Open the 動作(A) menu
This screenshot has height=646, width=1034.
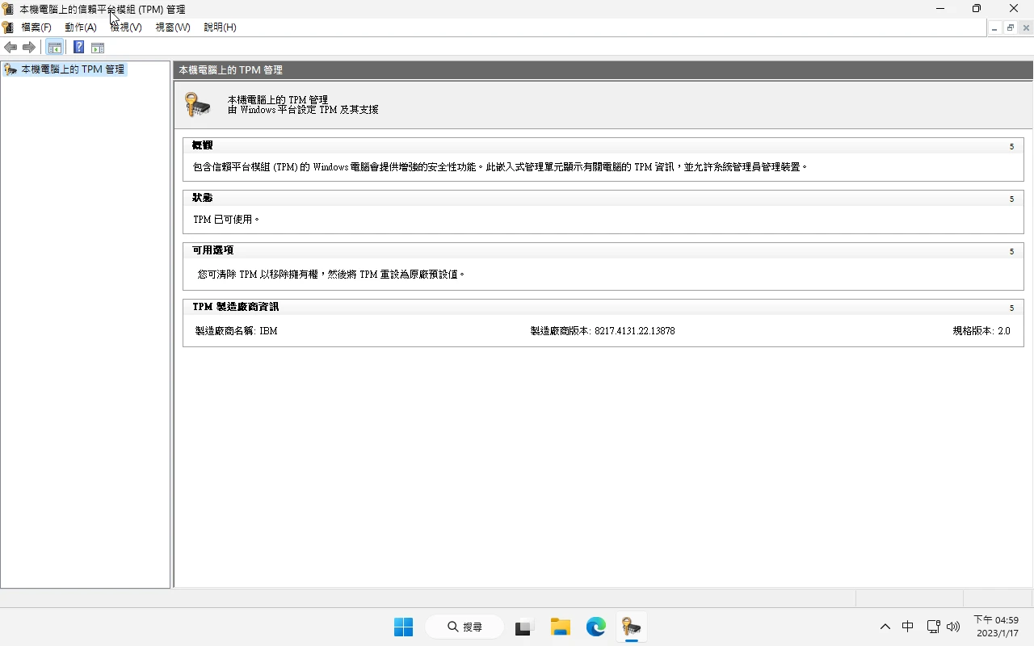coord(81,27)
